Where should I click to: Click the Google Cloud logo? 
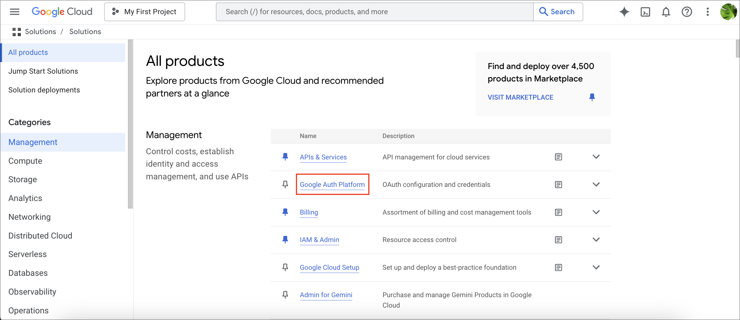[62, 12]
